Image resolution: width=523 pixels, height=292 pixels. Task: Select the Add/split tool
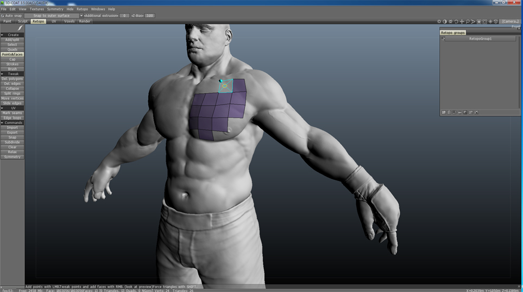12,40
